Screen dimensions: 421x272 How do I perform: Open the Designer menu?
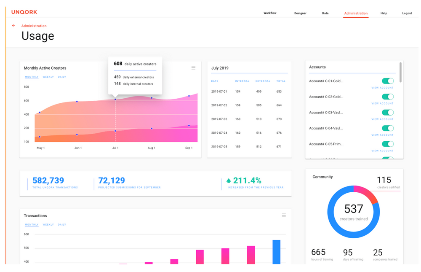(300, 13)
